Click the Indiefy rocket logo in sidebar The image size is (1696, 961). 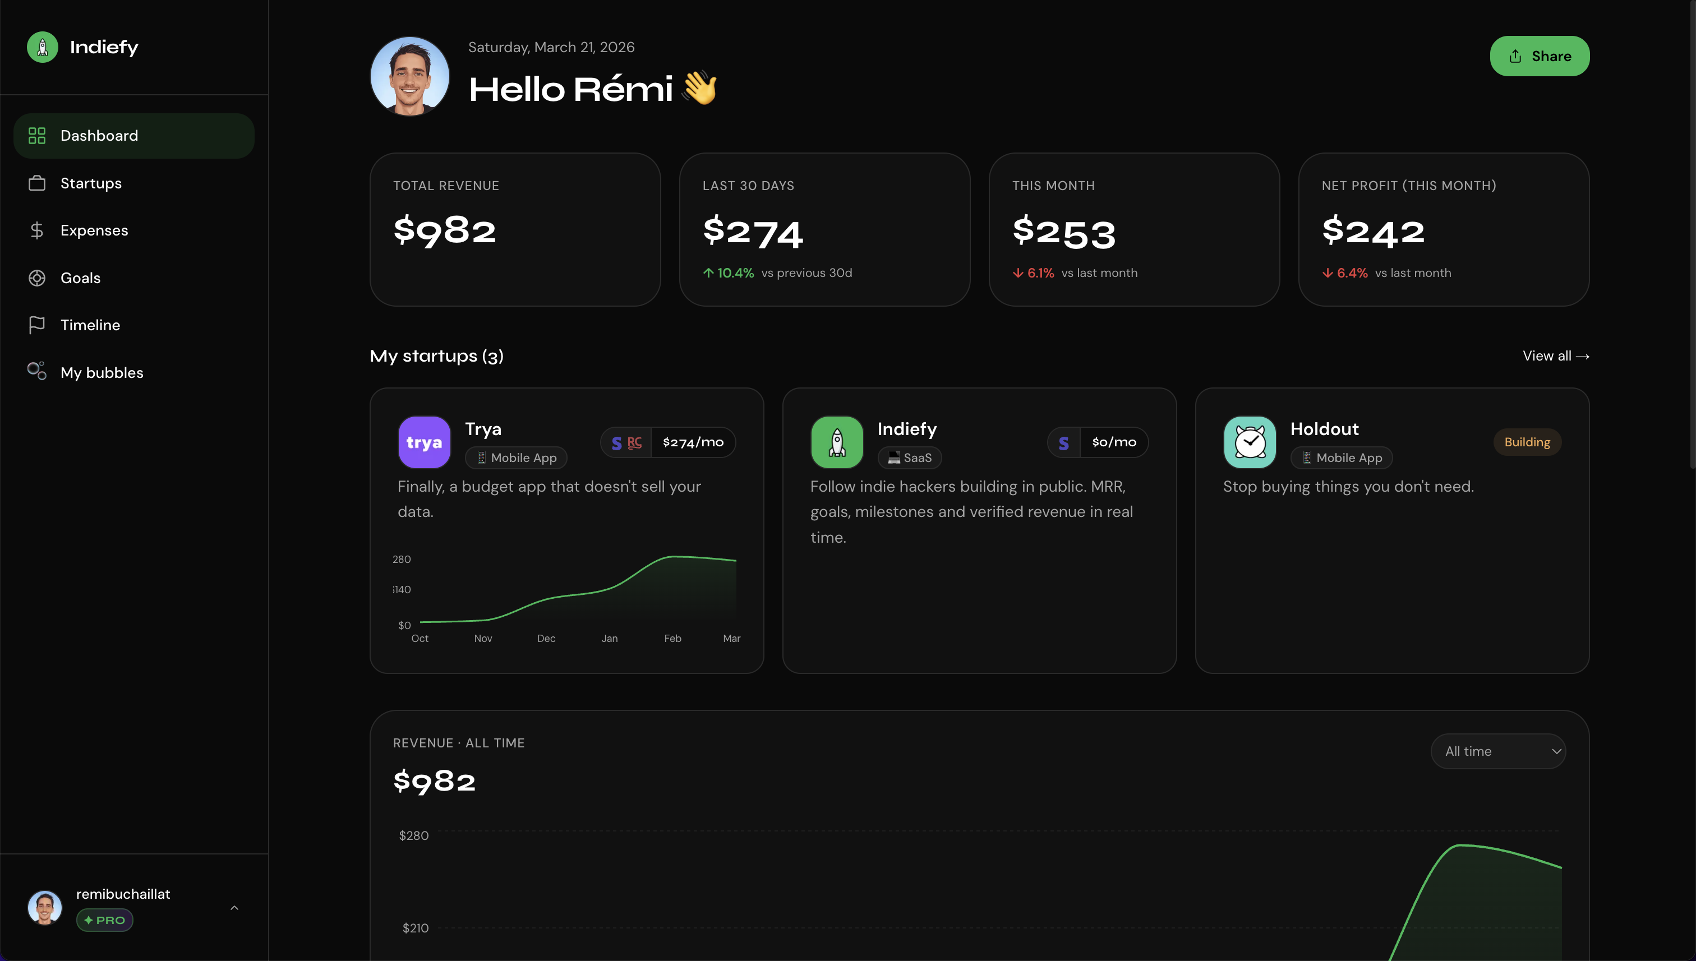(x=42, y=47)
